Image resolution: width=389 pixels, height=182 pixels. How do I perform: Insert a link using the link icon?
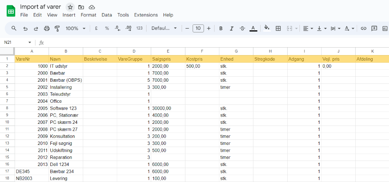(363, 28)
